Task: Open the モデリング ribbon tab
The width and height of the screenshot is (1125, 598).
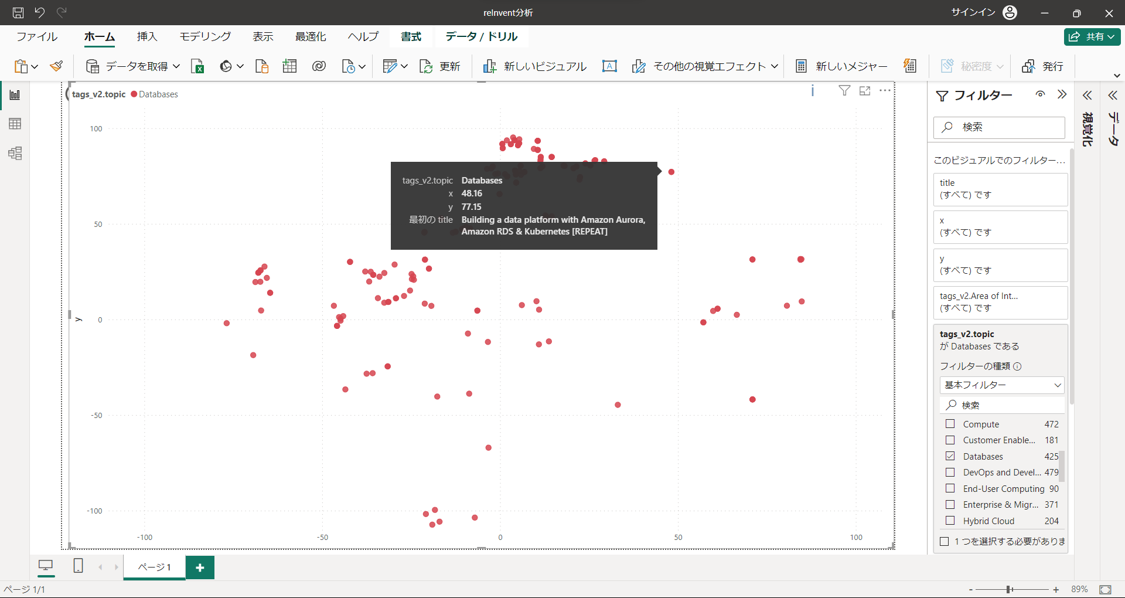Action: (205, 36)
